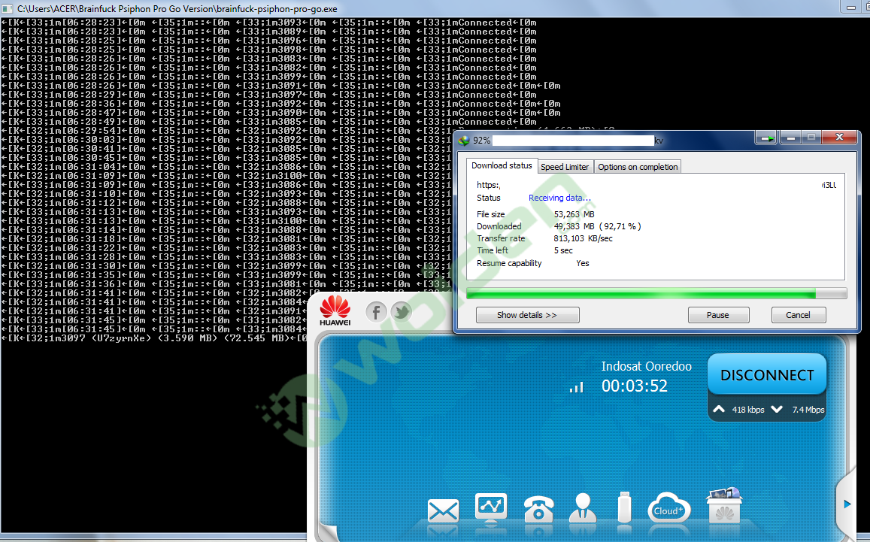Viewport: 870px width, 542px height.
Task: Open the phone call icon
Action: coord(538,509)
